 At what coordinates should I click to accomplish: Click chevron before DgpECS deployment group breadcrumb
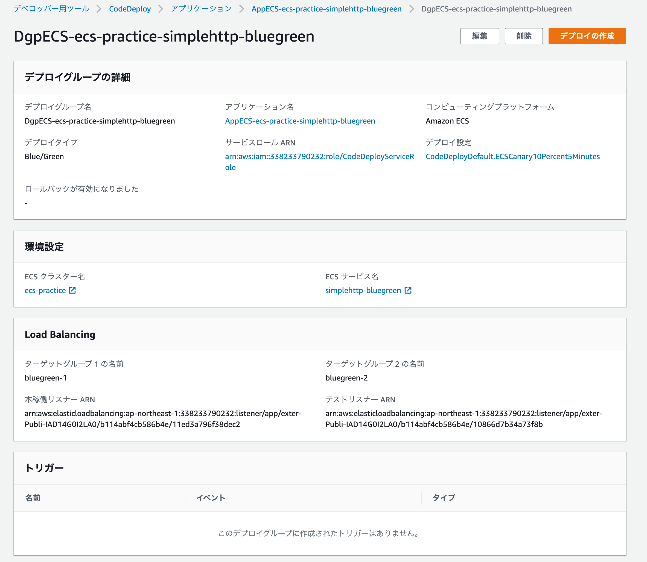coord(411,9)
